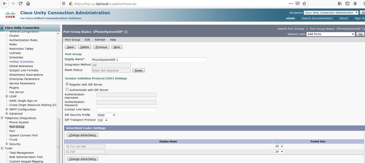Go to the Next port group
The width and height of the screenshot is (365, 163).
point(117,47)
